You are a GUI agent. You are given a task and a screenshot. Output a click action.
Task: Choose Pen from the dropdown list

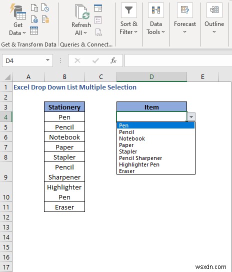point(156,125)
